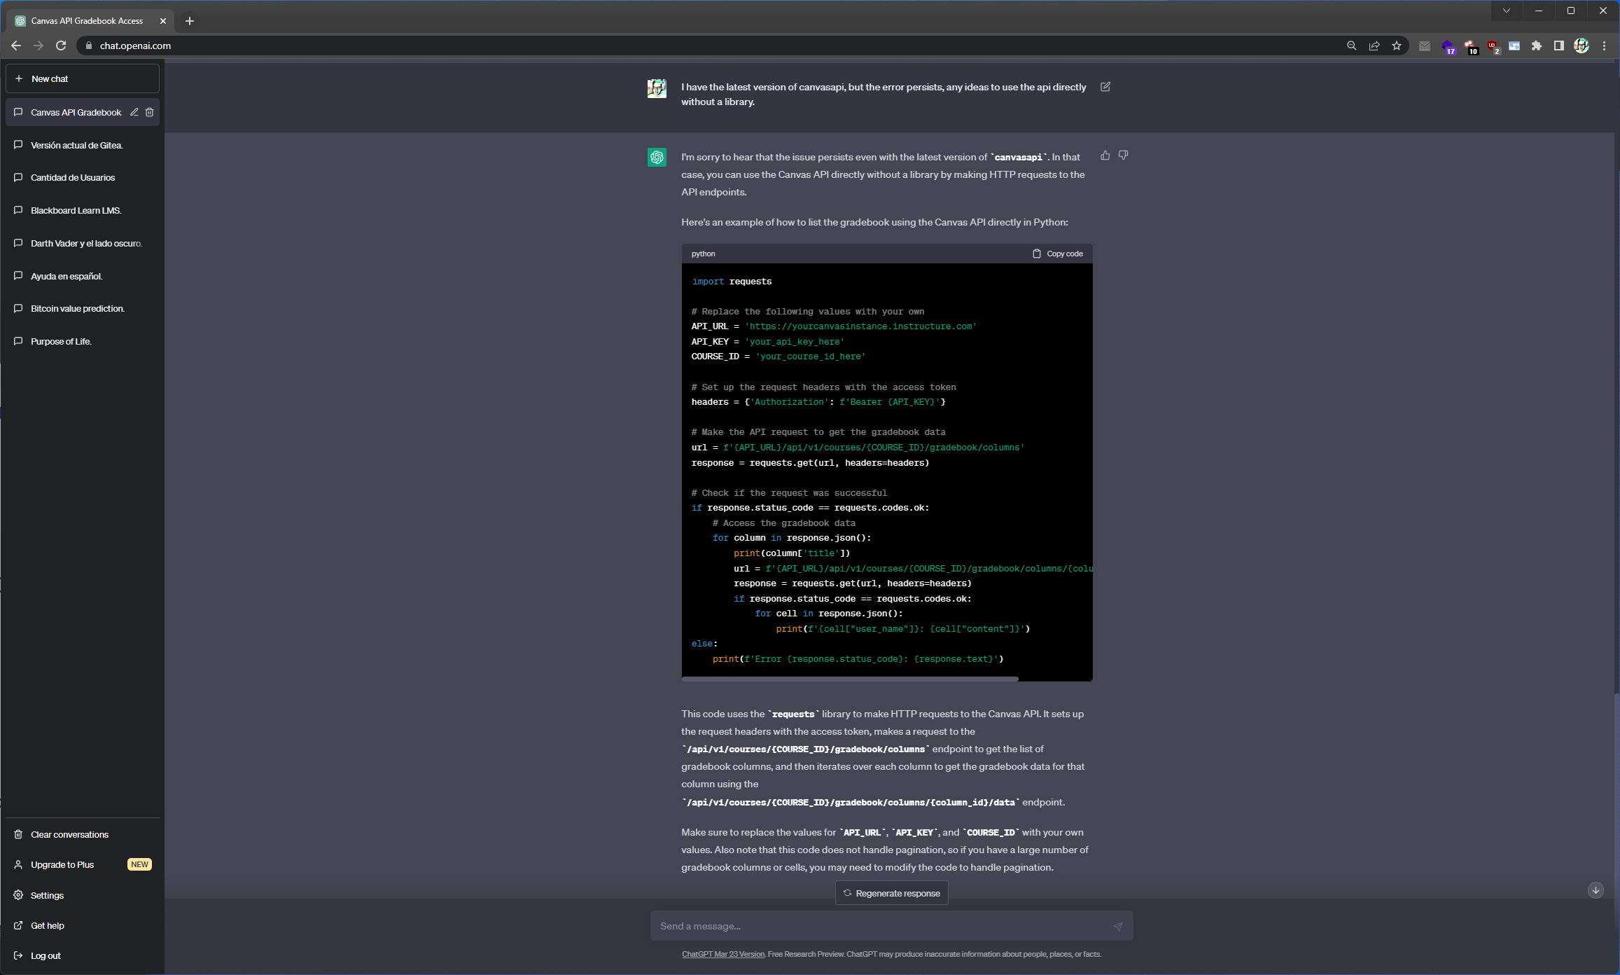Rename the Canvas API Gradebook chat

click(134, 112)
